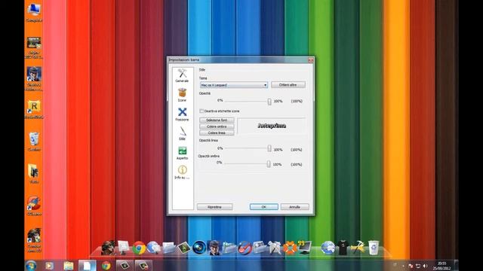Click the Ottieni altre button
483x271 pixels.
point(288,85)
